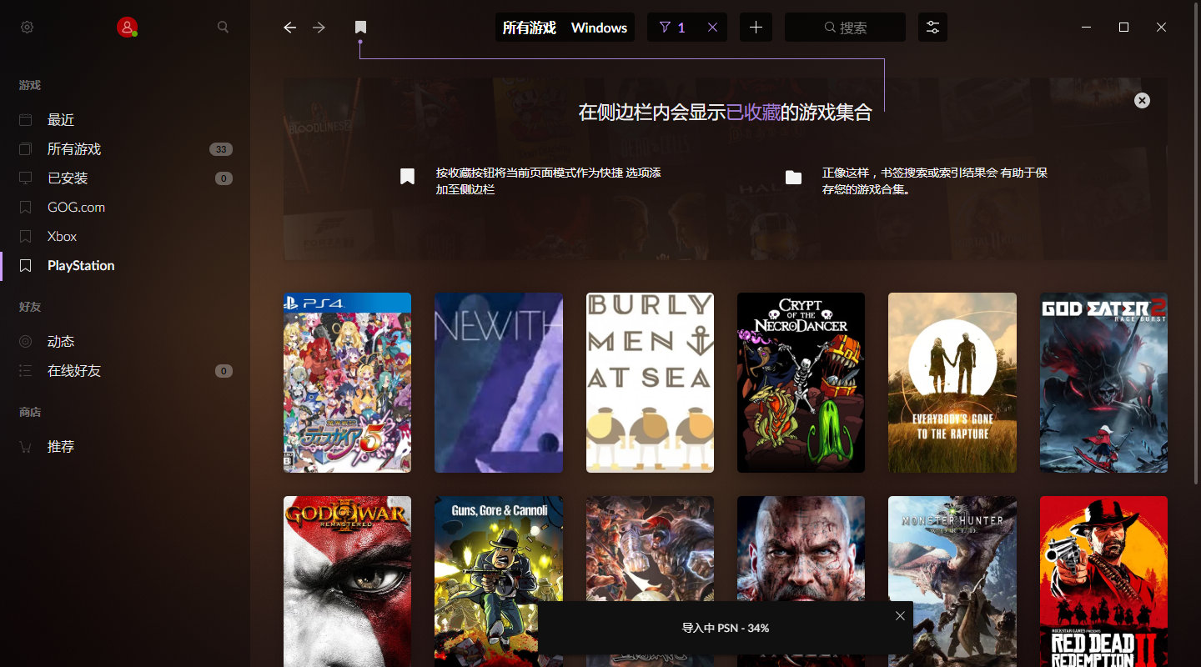The image size is (1201, 667).
Task: Dismiss the bookmark tutorial tip overlay
Action: 1142,100
